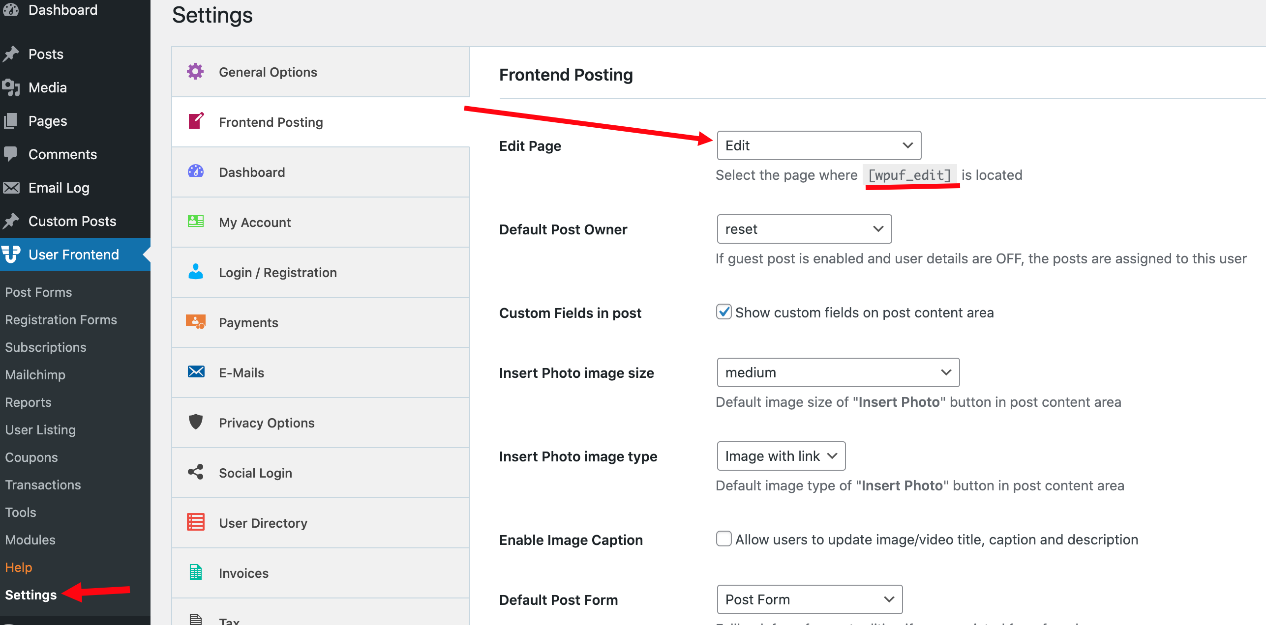Open the User Frontend admin menu
Screen dimensions: 1266x625
[x=75, y=255]
